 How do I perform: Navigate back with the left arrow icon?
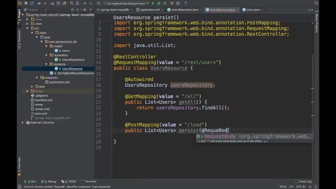click(85, 4)
